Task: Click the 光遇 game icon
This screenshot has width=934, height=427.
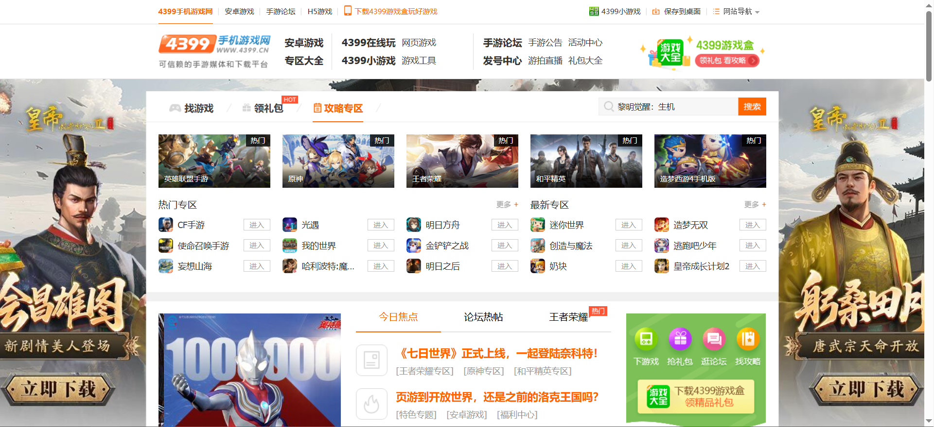Action: point(290,225)
